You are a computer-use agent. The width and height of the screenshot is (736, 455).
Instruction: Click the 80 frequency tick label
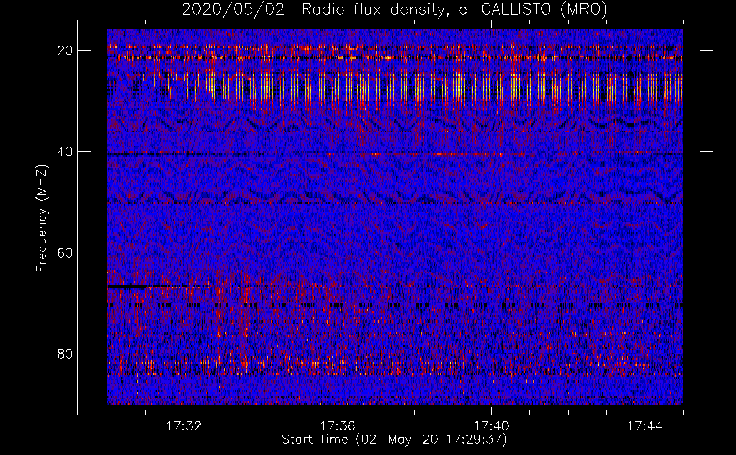(65, 354)
